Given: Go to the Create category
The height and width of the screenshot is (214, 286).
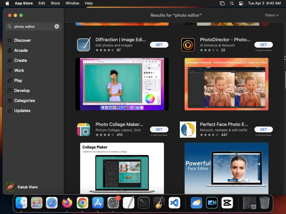Looking at the screenshot, I should [x=17, y=60].
